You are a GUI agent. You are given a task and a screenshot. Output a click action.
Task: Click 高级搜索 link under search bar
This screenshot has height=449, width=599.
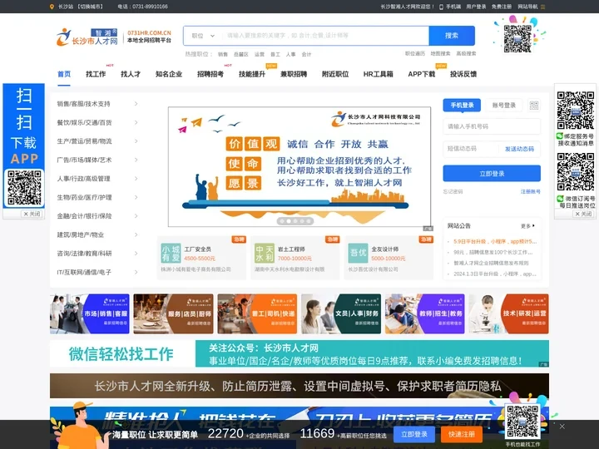coord(466,54)
